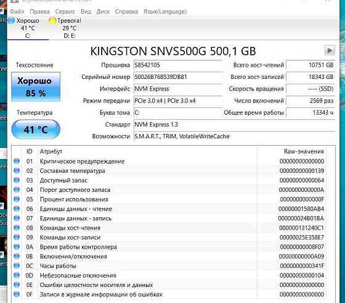345x303 pixels.
Task: Click the disk title KINGSTON SNVS500G 500,1 GB
Action: click(x=173, y=51)
